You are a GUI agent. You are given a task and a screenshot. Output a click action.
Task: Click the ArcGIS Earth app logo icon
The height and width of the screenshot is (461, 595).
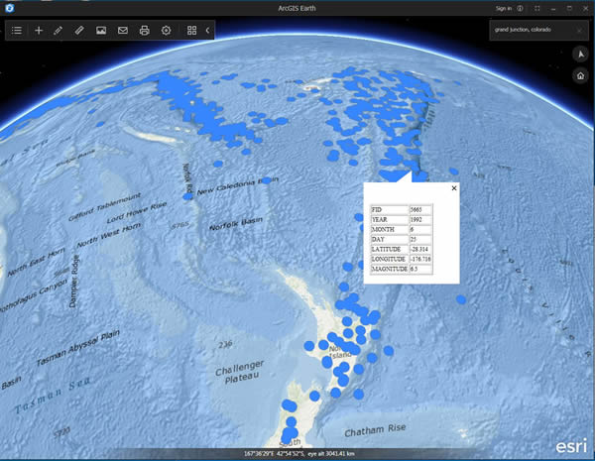(x=10, y=8)
